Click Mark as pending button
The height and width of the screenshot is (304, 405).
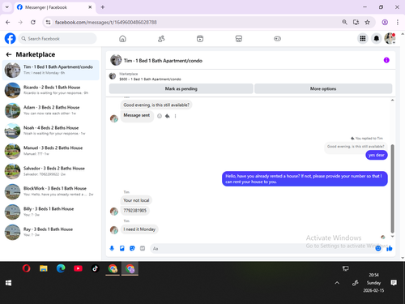[181, 88]
